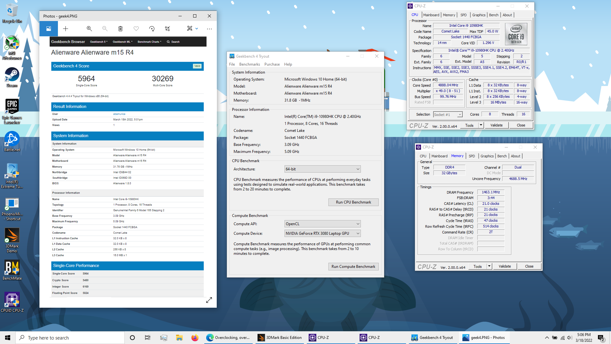Click Validate in Memory CPU-Z window
The height and width of the screenshot is (344, 611).
coord(504,266)
